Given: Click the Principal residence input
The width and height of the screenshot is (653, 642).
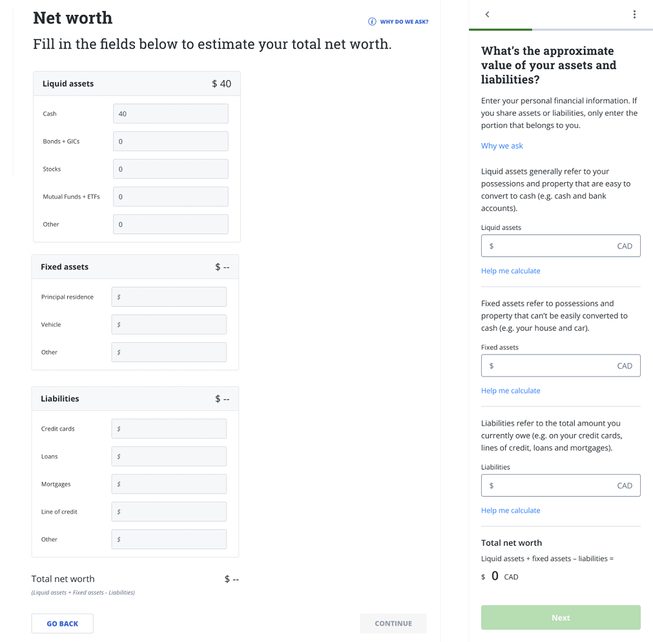Looking at the screenshot, I should coord(169,296).
